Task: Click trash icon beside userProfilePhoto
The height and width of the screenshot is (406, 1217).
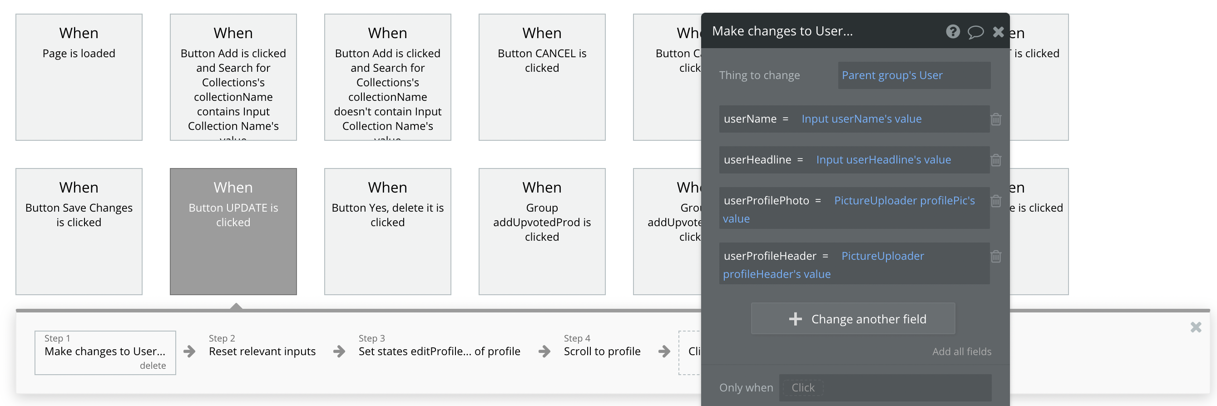Action: pyautogui.click(x=996, y=201)
